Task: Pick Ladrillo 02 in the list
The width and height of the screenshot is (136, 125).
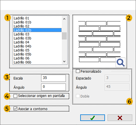Action: (x=37, y=26)
